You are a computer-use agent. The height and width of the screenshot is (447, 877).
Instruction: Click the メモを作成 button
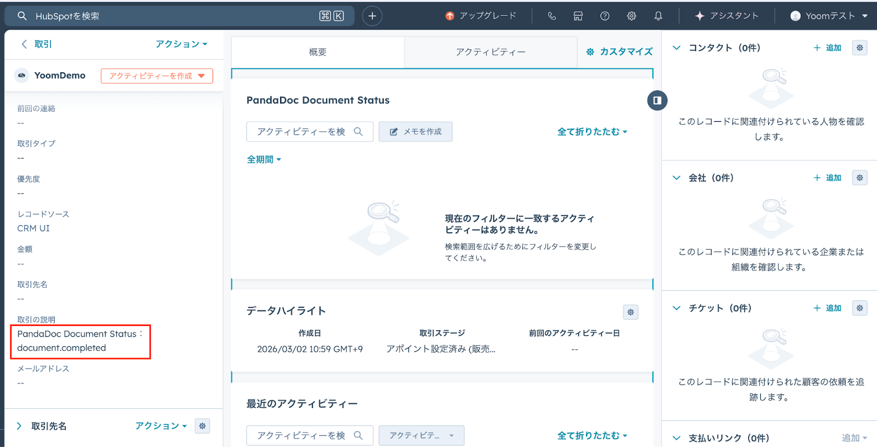tap(415, 131)
